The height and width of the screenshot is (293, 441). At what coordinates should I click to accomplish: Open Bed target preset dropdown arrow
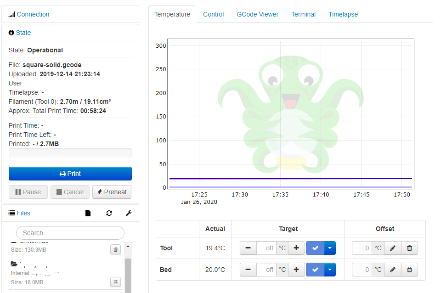(x=330, y=270)
